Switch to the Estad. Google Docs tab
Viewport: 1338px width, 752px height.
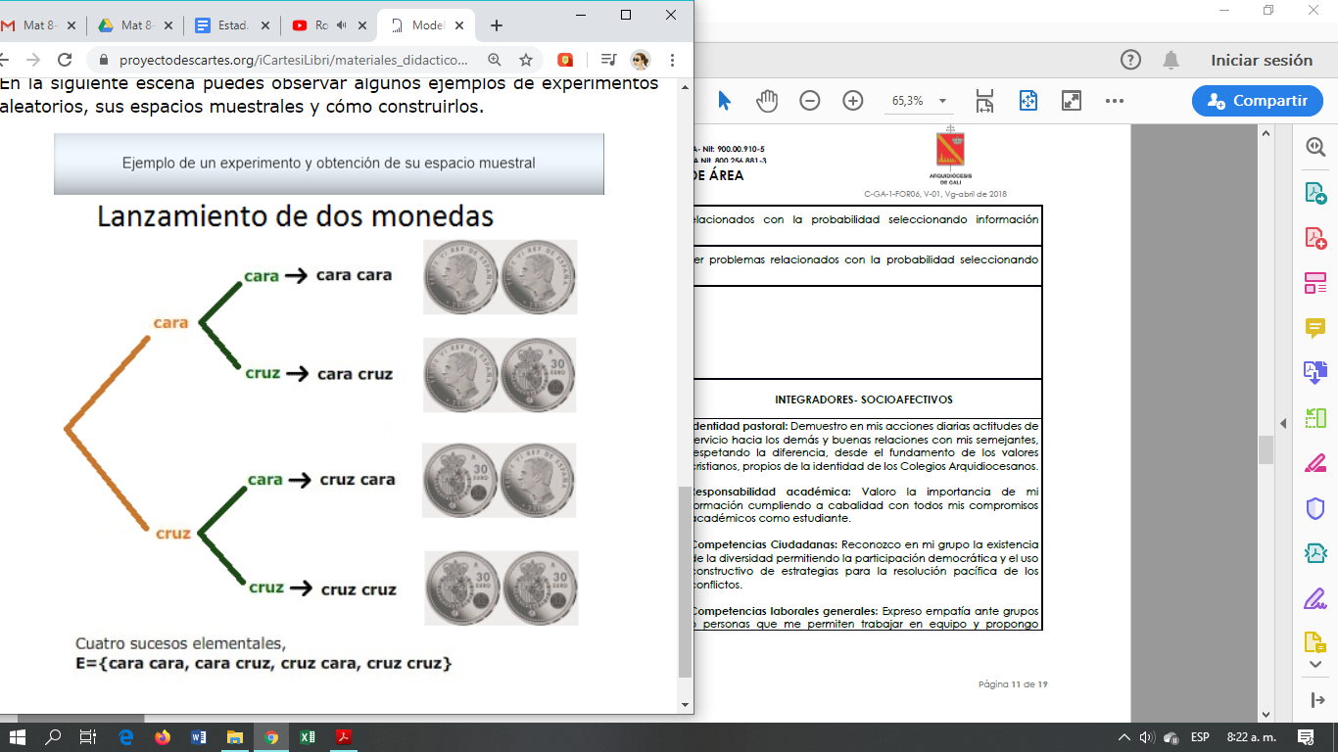click(230, 25)
